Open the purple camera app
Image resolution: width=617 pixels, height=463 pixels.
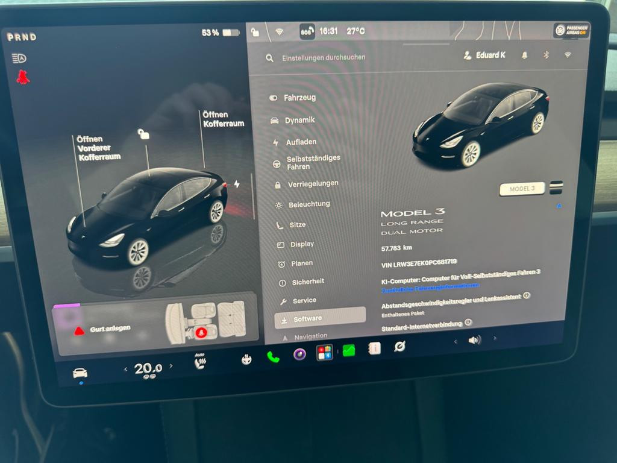pos(299,354)
